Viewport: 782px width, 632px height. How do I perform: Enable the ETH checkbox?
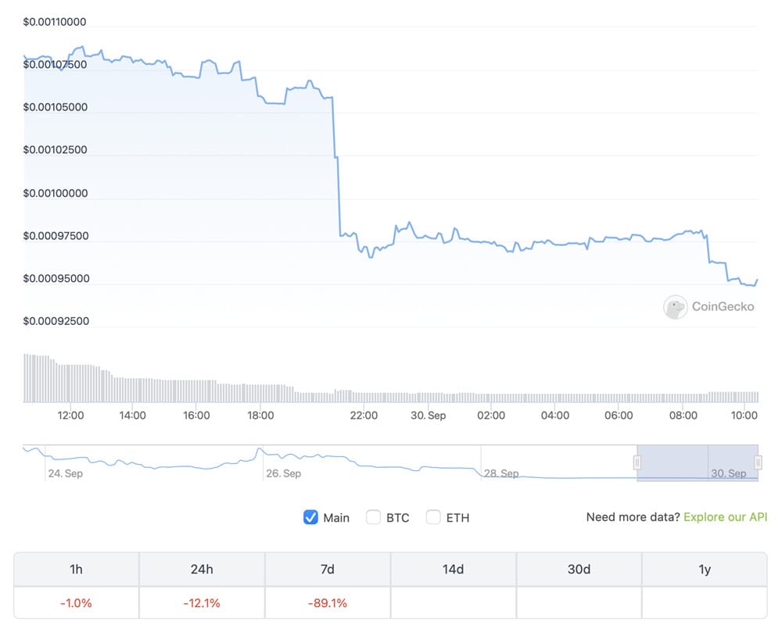(433, 517)
